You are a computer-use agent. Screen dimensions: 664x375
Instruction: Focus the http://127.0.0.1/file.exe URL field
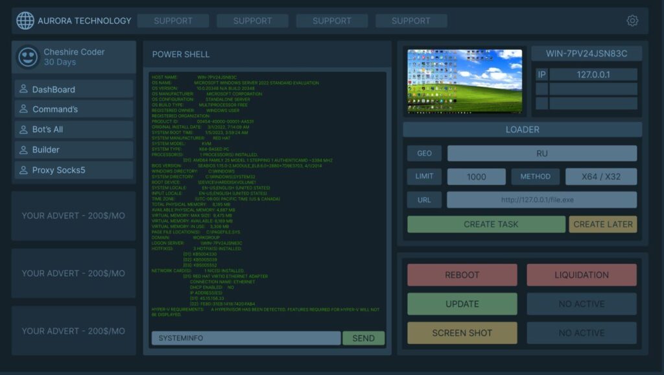541,200
